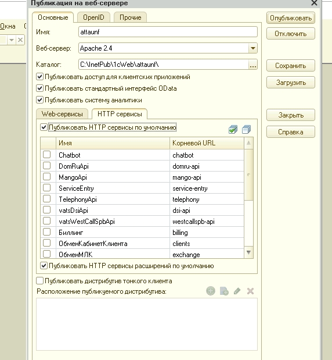Viewport: 332px width, 360px height.
Task: Click scroll up arrow in services list
Action: pos(248,143)
